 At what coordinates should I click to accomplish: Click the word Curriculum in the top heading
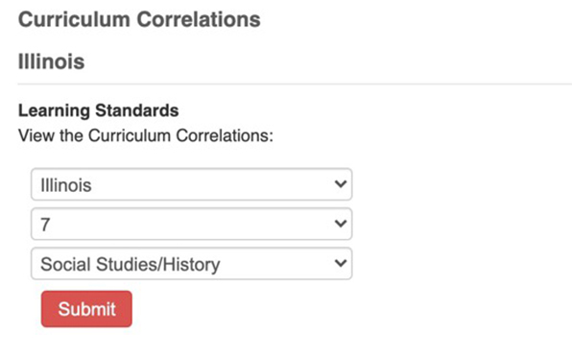tap(75, 19)
